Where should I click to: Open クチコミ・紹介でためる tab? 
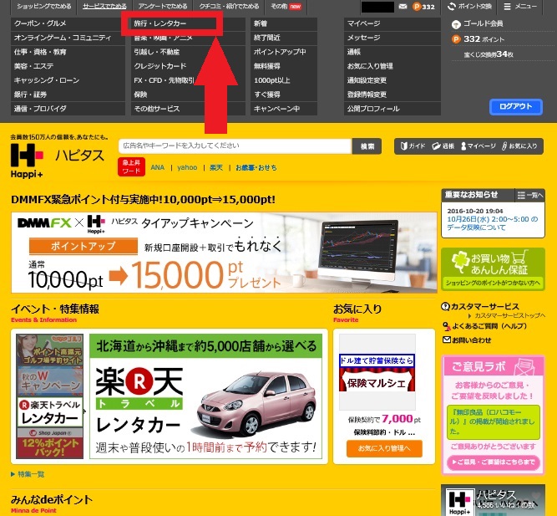click(229, 7)
